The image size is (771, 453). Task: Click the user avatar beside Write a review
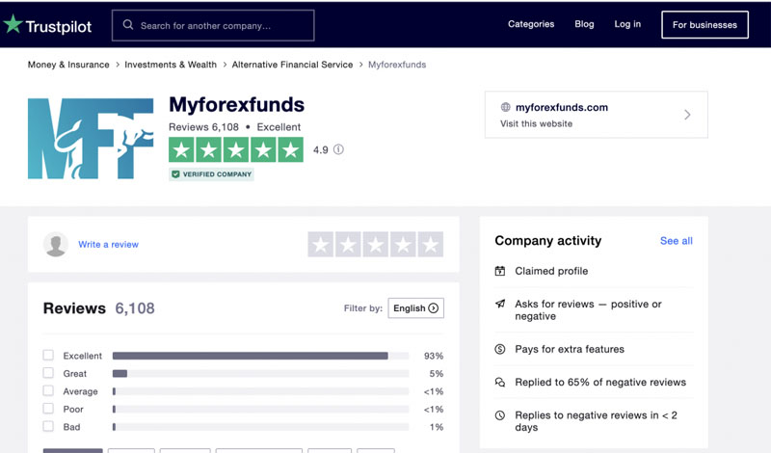click(56, 245)
